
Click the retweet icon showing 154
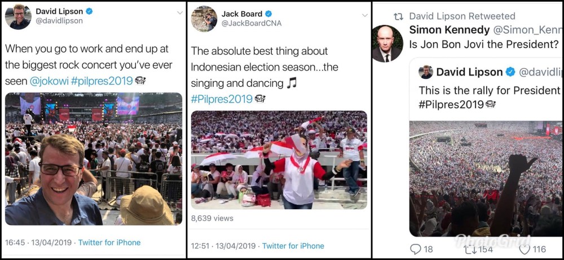[469, 249]
